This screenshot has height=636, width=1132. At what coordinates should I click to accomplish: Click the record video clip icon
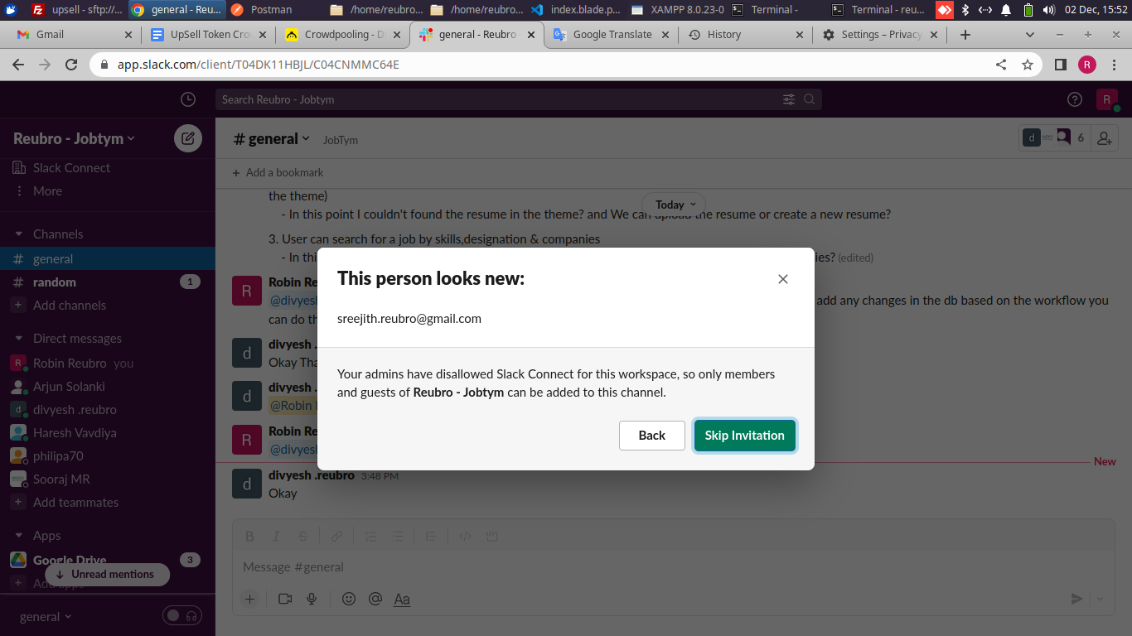pos(286,599)
